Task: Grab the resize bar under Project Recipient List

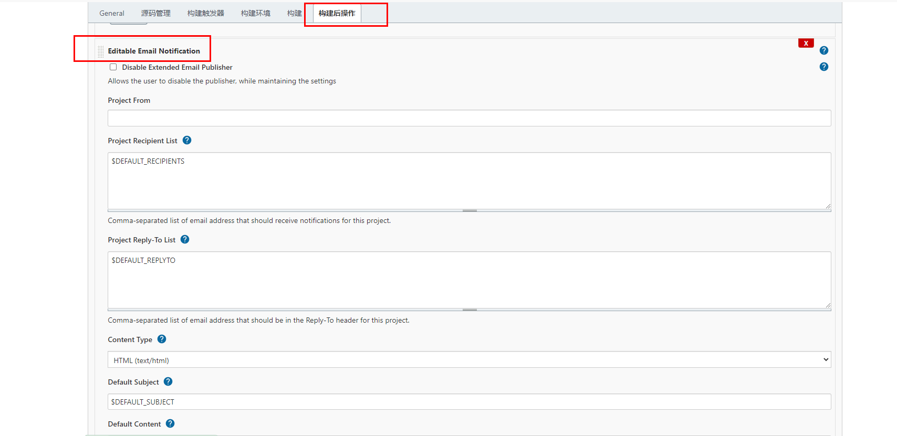Action: click(470, 210)
